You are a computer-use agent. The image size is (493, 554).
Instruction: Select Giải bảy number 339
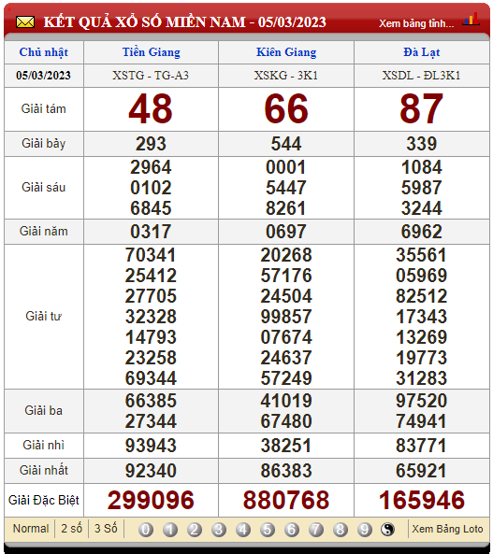pyautogui.click(x=422, y=144)
